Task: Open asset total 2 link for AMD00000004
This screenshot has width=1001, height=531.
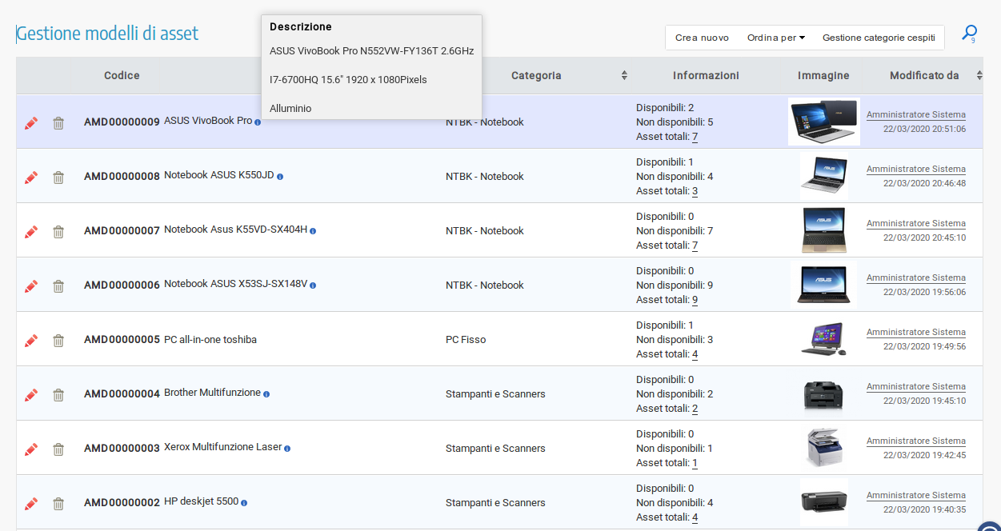Action: tap(695, 409)
